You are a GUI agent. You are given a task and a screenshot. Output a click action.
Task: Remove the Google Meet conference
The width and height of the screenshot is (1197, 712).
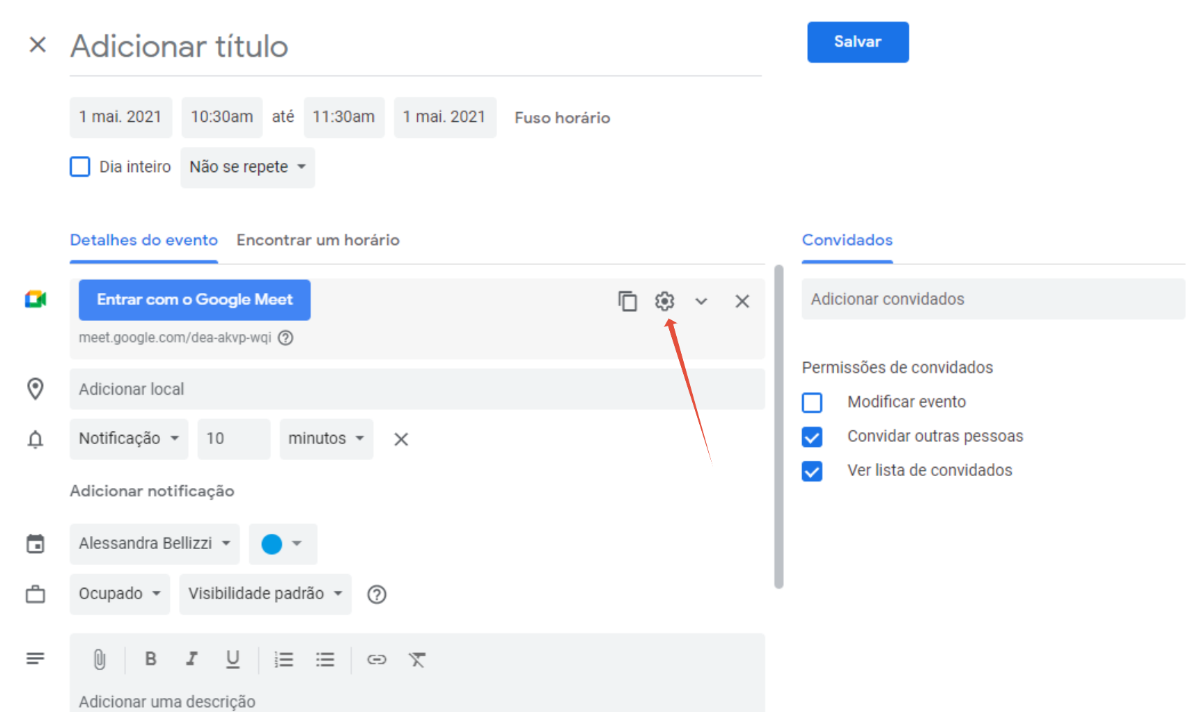pos(742,301)
